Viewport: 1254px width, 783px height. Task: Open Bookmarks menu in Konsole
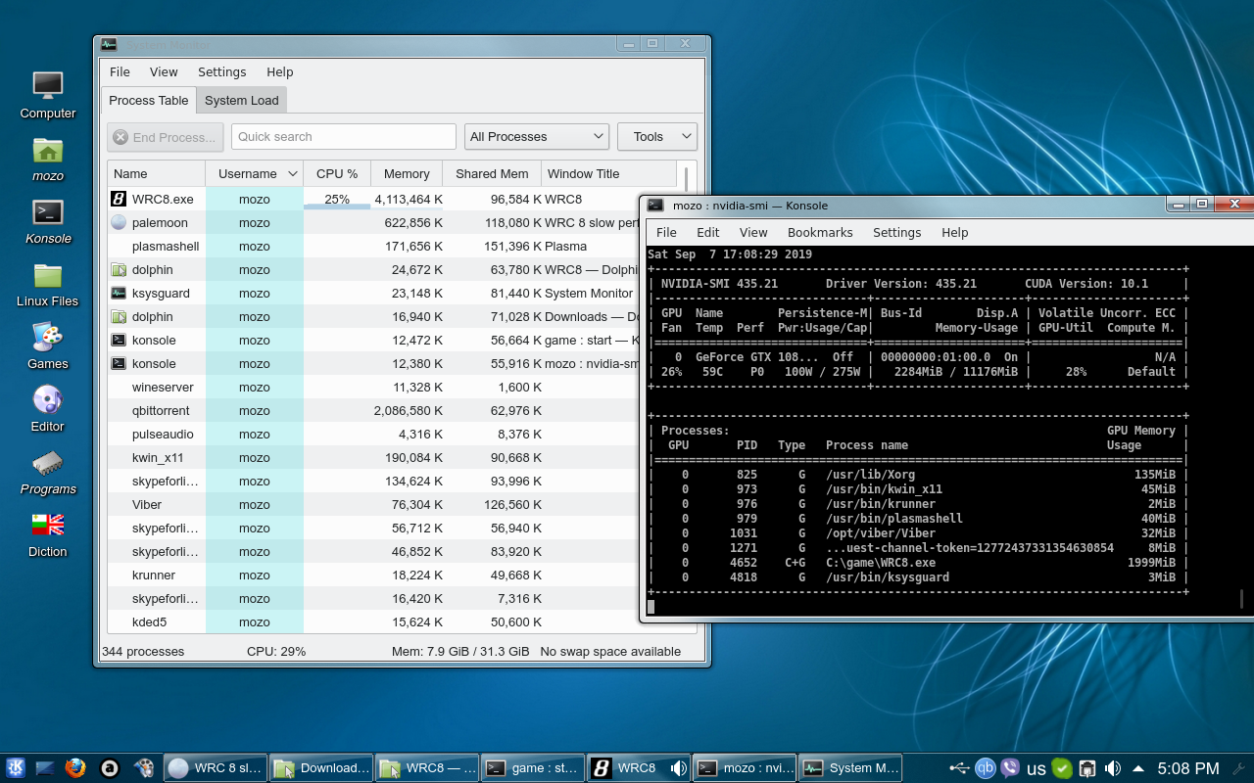[820, 232]
